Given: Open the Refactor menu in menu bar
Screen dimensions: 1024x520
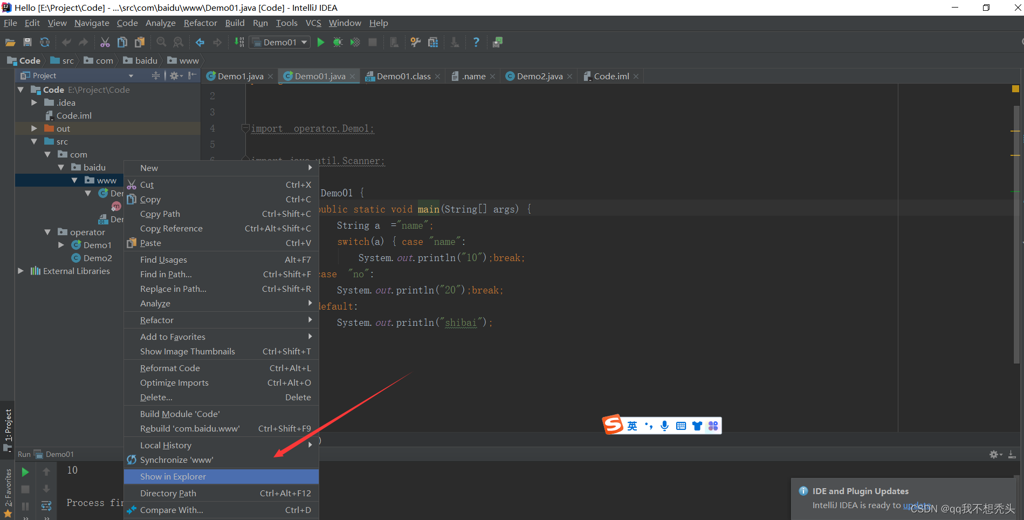Looking at the screenshot, I should coord(200,23).
